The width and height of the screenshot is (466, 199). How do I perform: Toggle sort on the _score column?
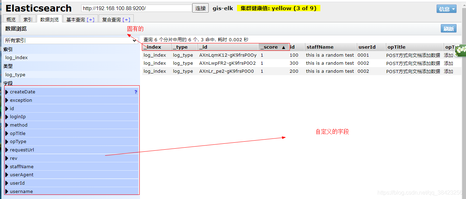(x=273, y=47)
